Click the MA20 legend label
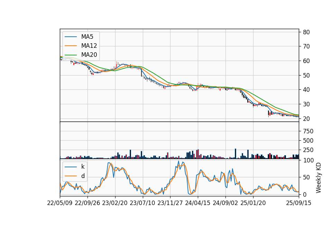Viewport: 332px width, 239px height. pyautogui.click(x=89, y=55)
